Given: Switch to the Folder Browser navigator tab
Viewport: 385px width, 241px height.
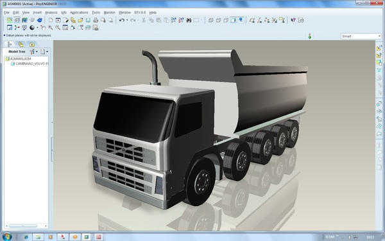Looking at the screenshot, I should pos(21,44).
